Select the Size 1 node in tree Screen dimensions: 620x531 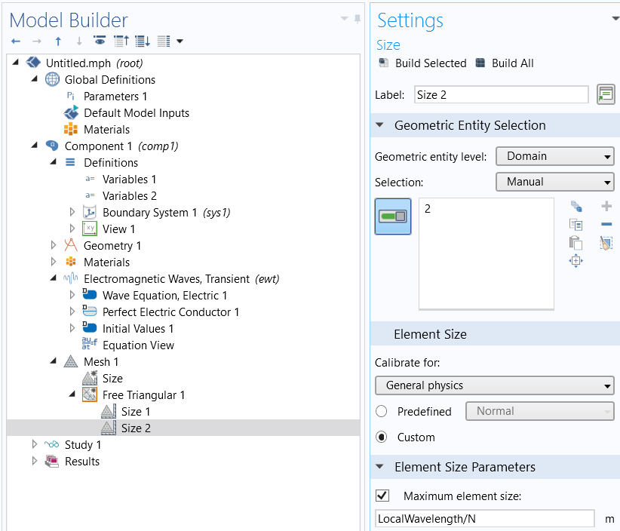(136, 412)
